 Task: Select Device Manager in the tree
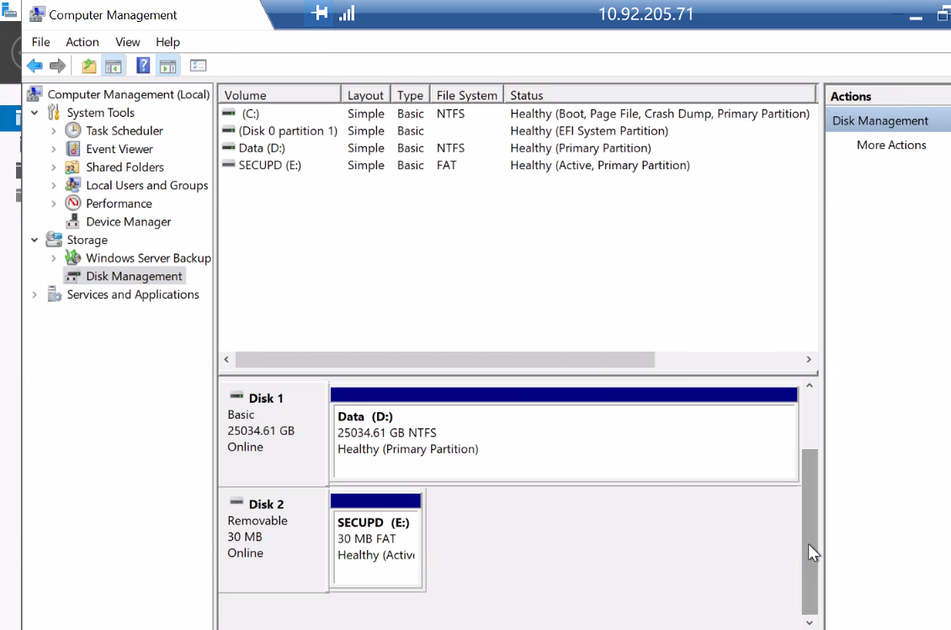point(129,222)
